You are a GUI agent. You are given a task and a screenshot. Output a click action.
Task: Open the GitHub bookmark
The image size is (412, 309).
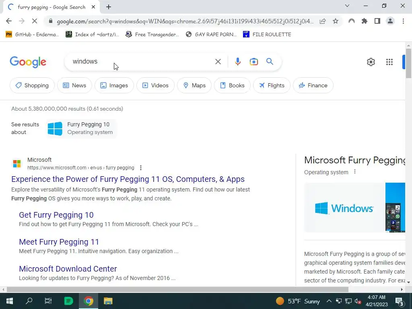pyautogui.click(x=32, y=35)
